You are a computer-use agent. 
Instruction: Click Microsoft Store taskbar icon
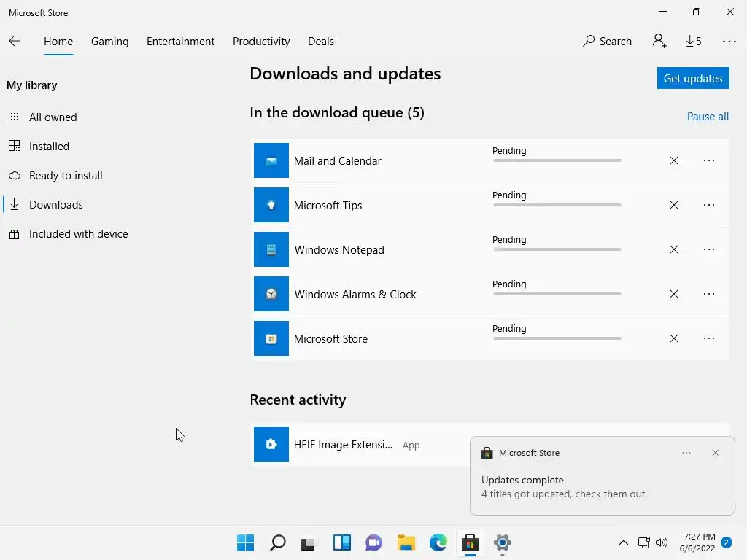coord(471,542)
